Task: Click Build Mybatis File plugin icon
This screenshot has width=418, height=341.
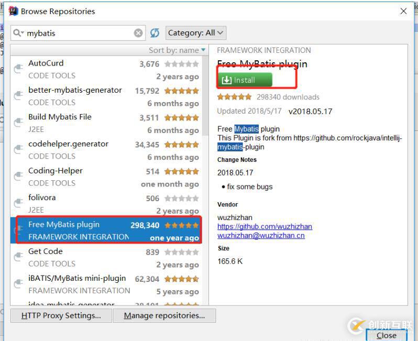Action: click(x=18, y=123)
